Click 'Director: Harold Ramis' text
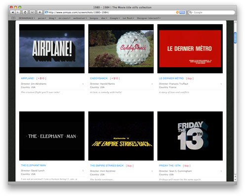Image resolution: width=245 pixels, height=196 pixels. [102, 84]
